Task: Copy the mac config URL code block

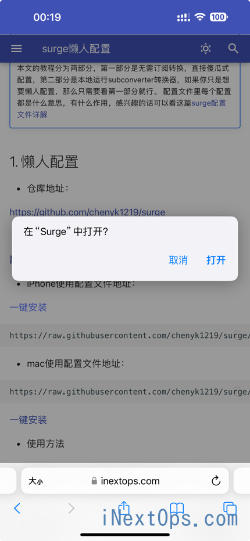Action: tap(237, 391)
